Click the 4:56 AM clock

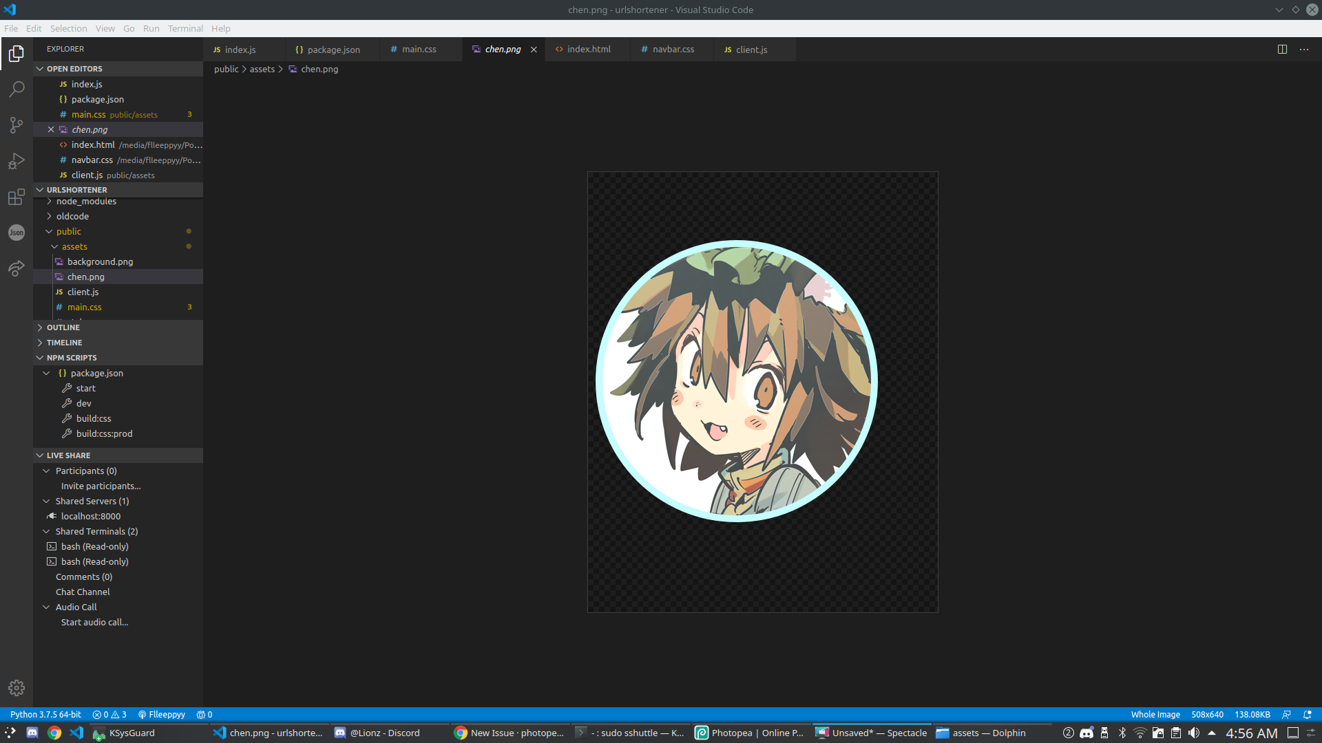(x=1251, y=733)
